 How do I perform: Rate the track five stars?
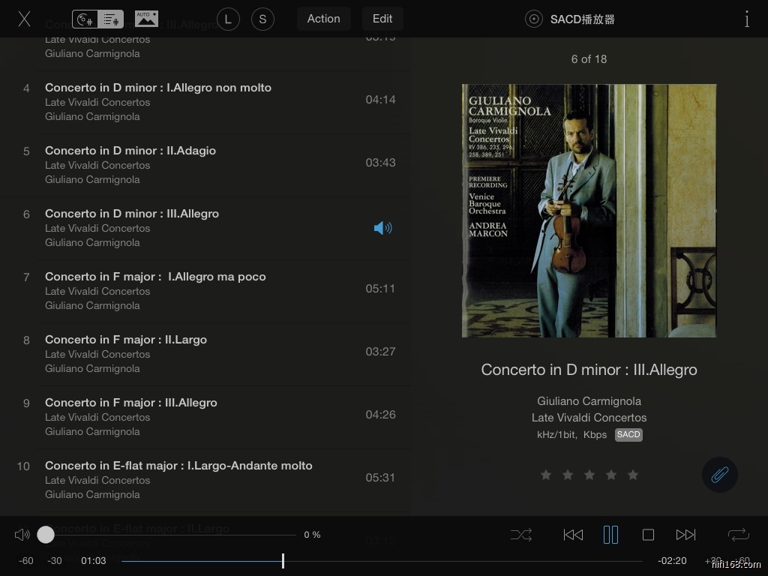coord(633,475)
